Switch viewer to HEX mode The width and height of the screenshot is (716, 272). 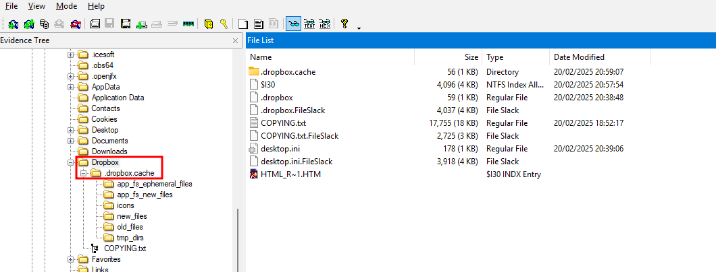pyautogui.click(x=325, y=24)
